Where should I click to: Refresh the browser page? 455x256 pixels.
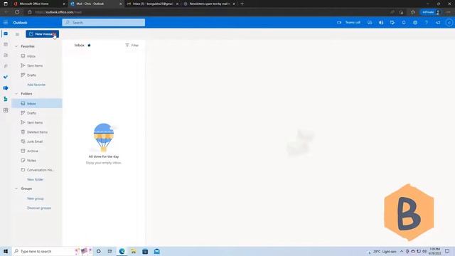click(x=17, y=12)
